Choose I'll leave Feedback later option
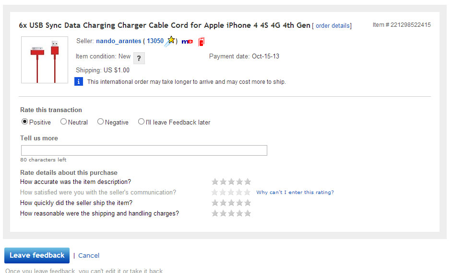 [141, 122]
